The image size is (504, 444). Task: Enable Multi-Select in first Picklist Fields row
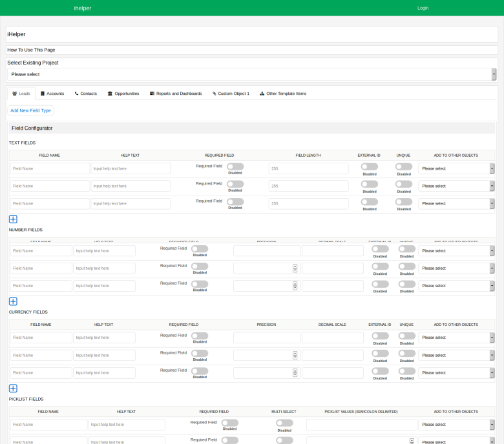point(284,423)
